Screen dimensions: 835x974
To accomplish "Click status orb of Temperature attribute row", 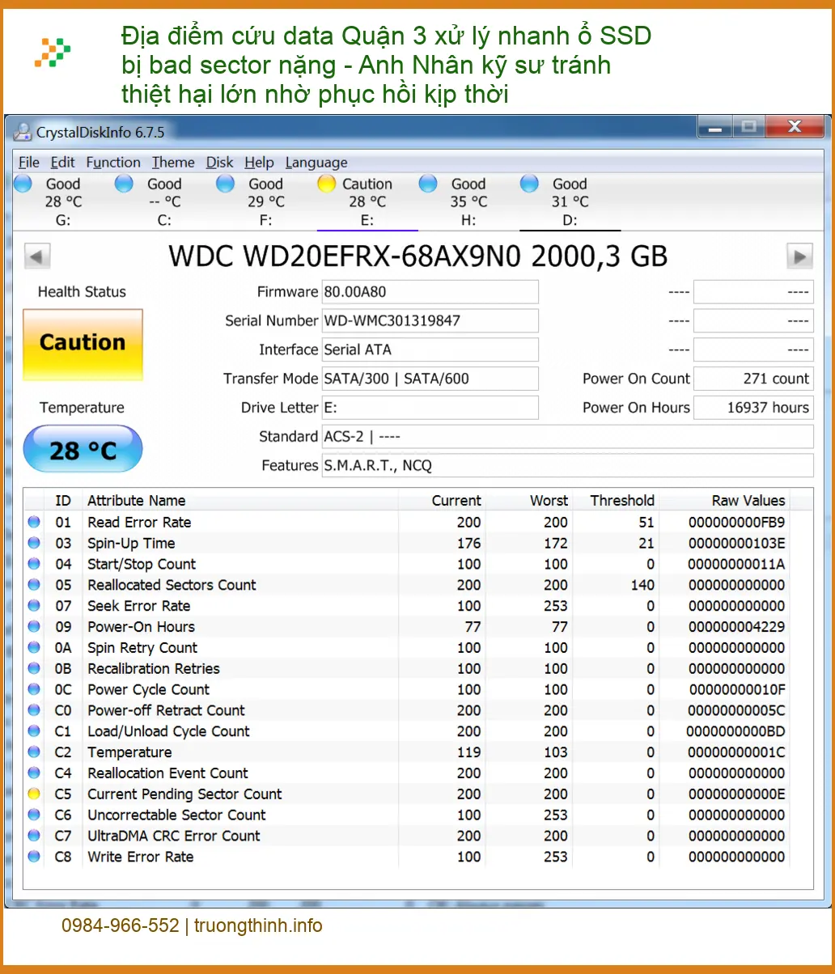I will [x=34, y=752].
